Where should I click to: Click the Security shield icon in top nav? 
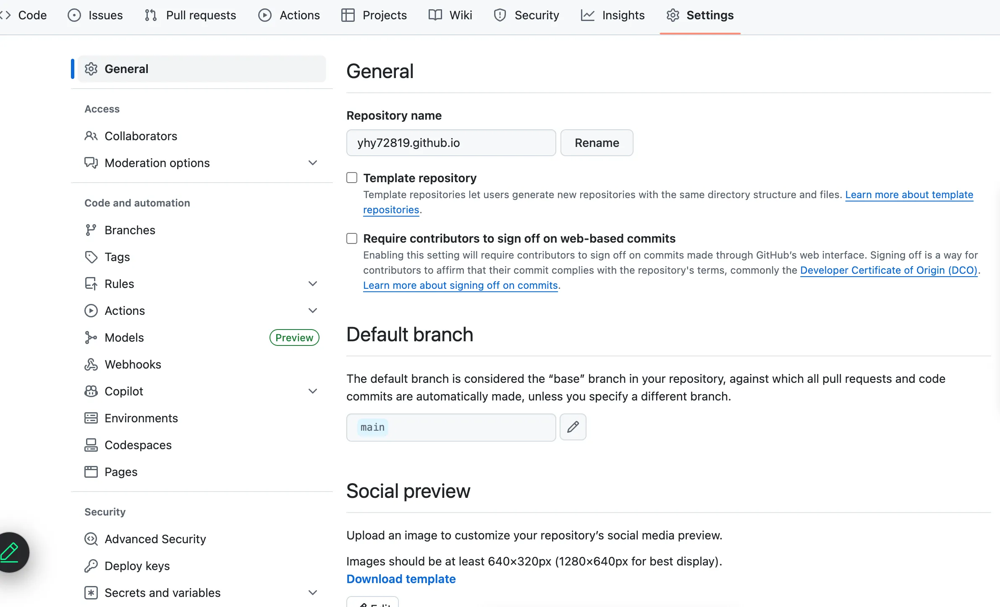(500, 15)
